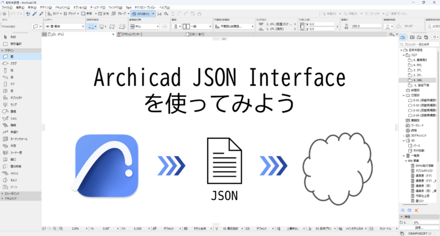Toggle the Grid snap button
Image resolution: width=440 pixels, height=236 pixels.
click(70, 13)
